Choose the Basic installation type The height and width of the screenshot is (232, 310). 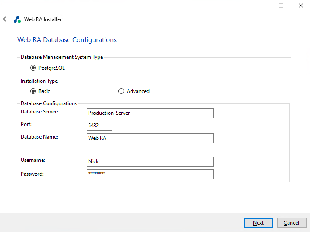click(33, 91)
